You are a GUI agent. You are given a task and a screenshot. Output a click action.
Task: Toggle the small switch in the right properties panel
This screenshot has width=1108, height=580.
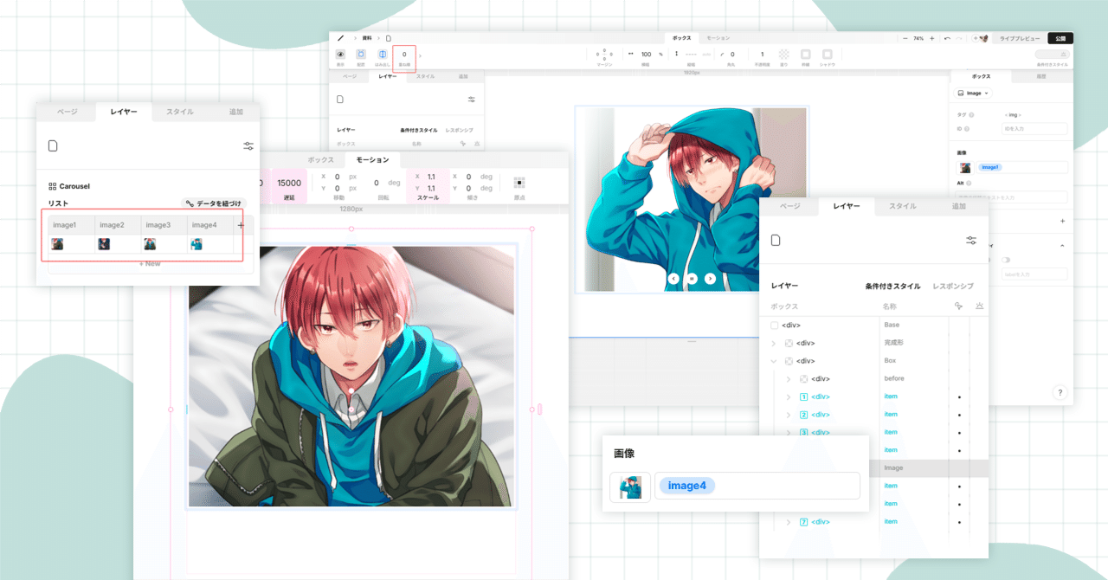coord(1006,260)
